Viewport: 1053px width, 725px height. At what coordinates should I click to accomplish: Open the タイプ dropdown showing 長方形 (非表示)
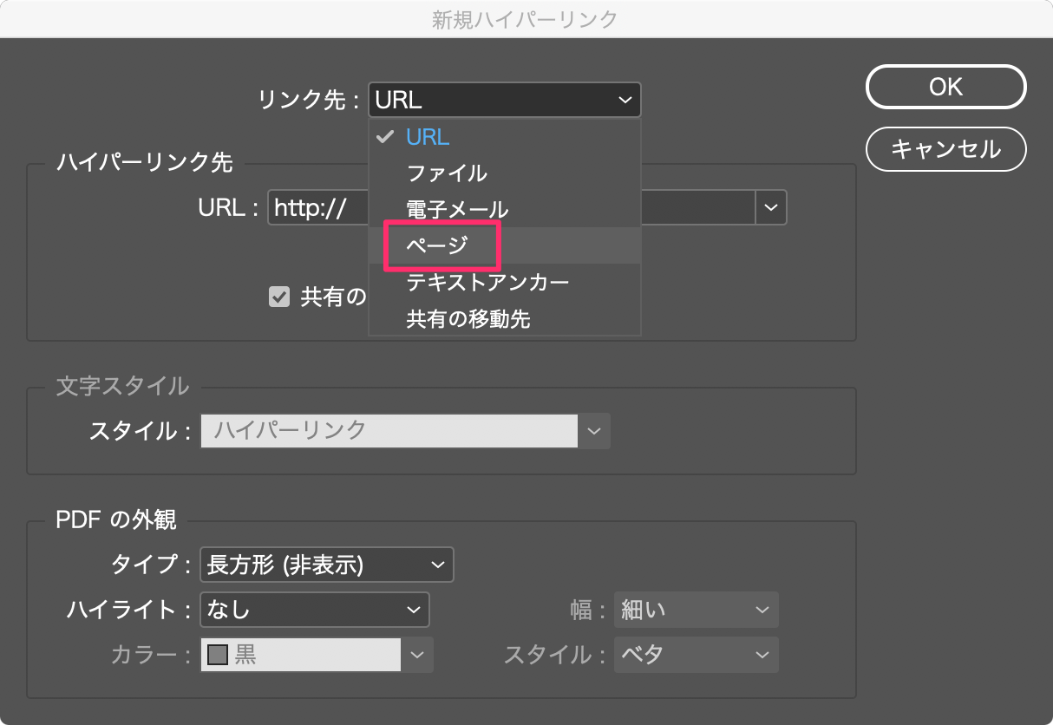[327, 565]
